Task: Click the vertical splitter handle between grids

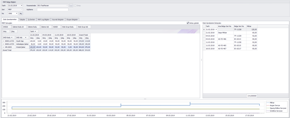Action: [201, 60]
